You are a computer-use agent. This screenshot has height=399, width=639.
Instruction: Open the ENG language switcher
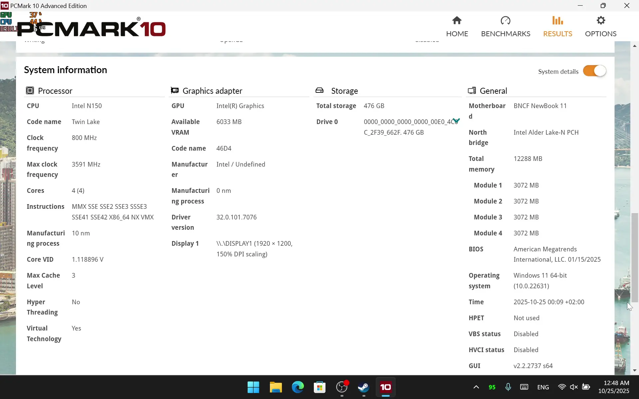pos(543,387)
